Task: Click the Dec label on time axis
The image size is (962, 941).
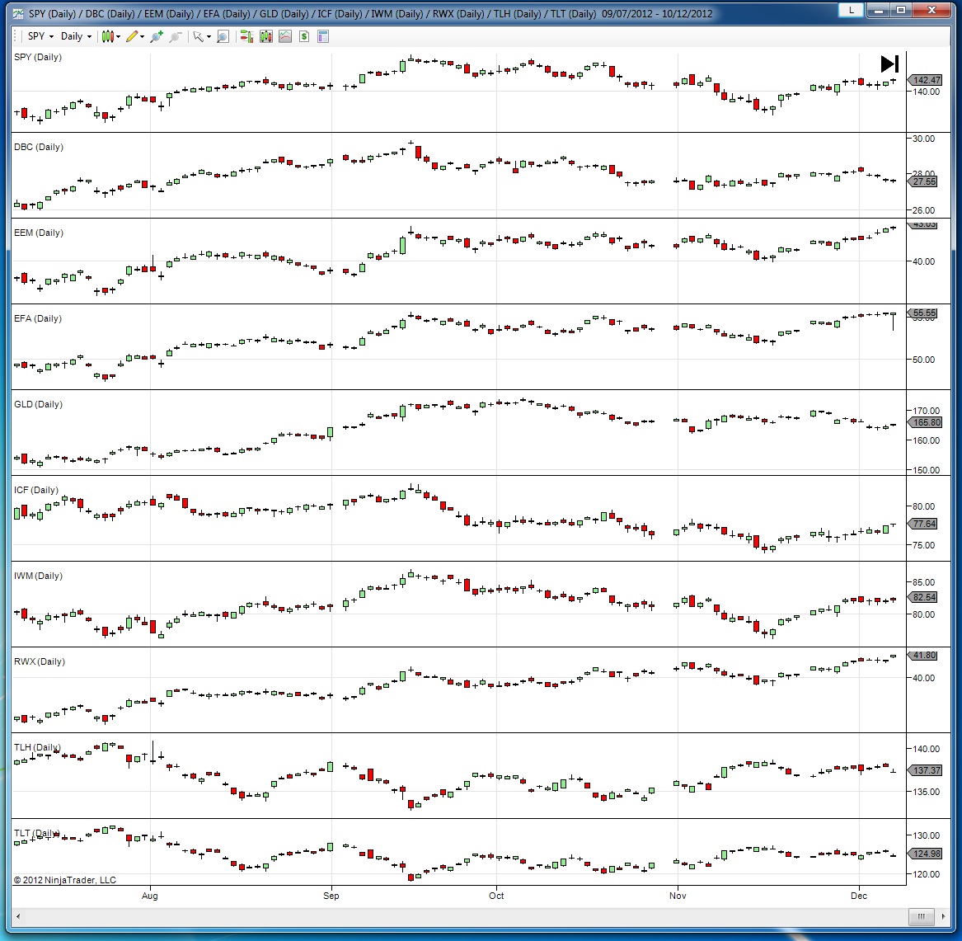Action: tap(859, 896)
